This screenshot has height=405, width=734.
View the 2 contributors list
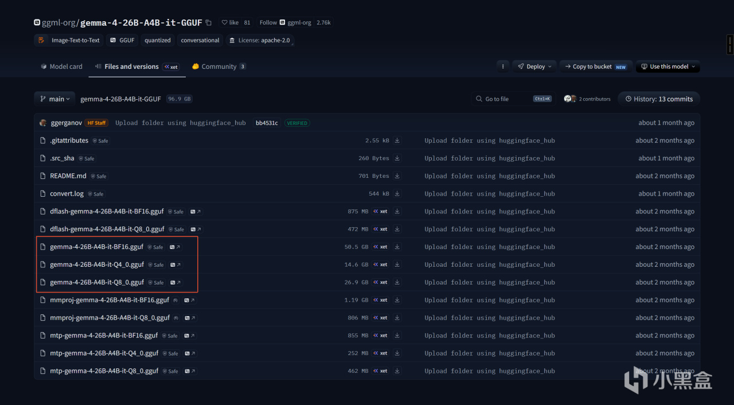click(x=587, y=99)
